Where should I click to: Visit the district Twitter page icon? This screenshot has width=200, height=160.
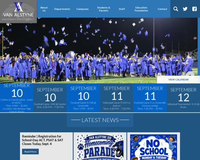click(x=185, y=9)
